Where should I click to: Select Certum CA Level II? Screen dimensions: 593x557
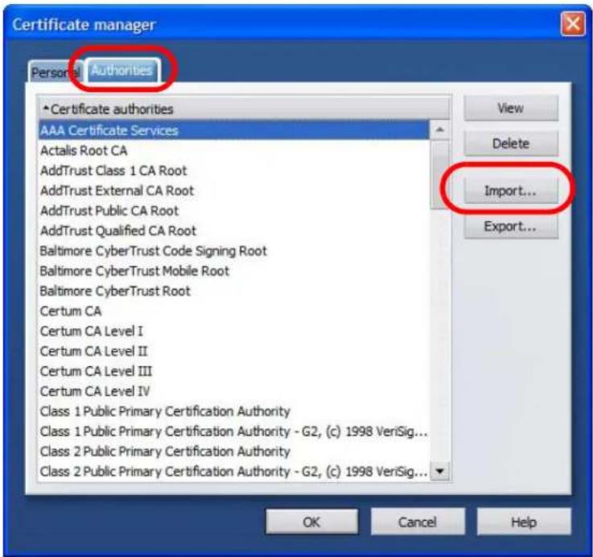tap(233, 351)
